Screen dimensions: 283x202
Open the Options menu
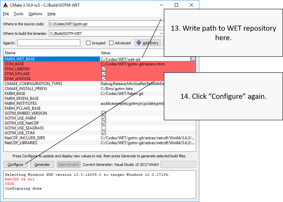tap(35, 14)
